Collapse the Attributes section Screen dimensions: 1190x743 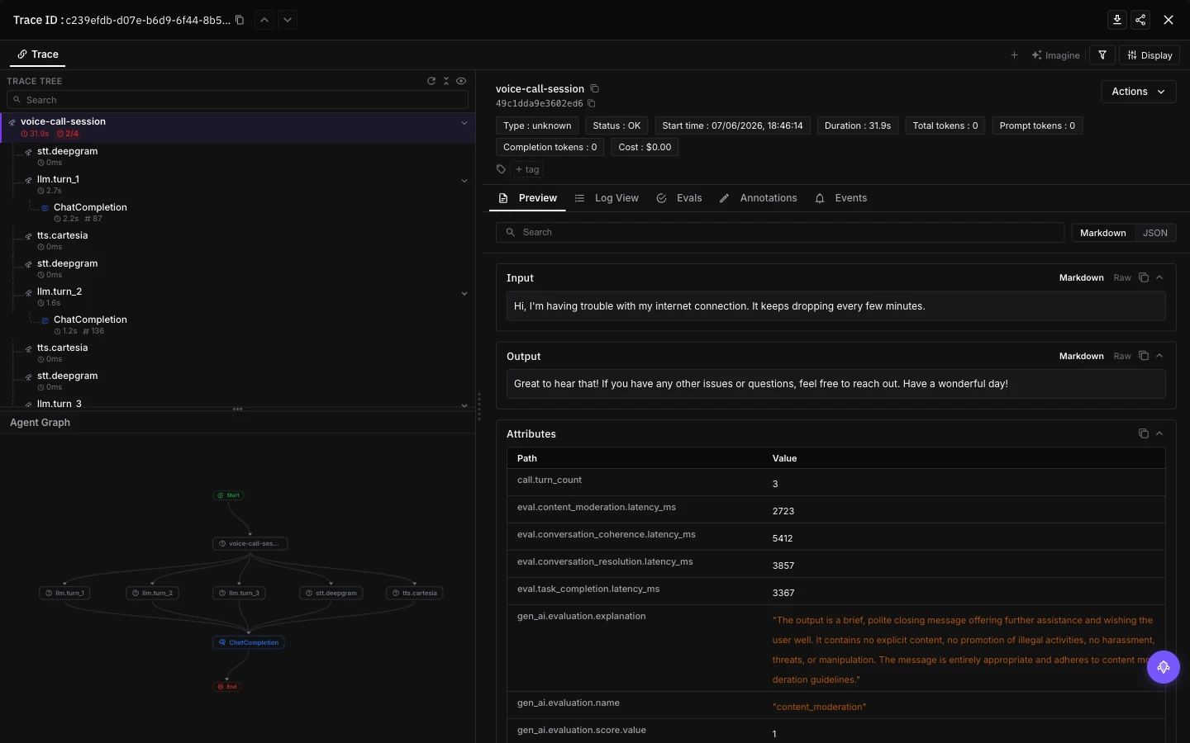[1159, 434]
